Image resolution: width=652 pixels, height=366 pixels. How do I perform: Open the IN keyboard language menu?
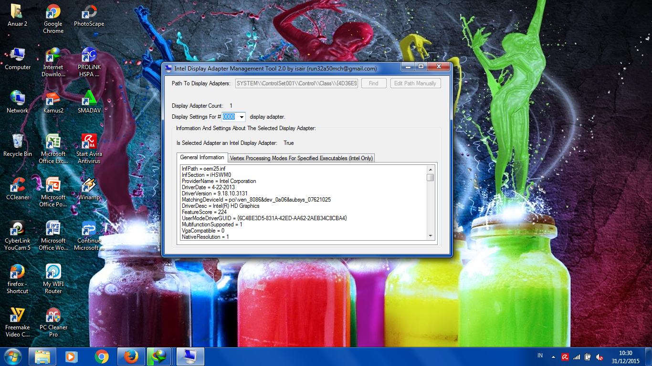pyautogui.click(x=541, y=356)
